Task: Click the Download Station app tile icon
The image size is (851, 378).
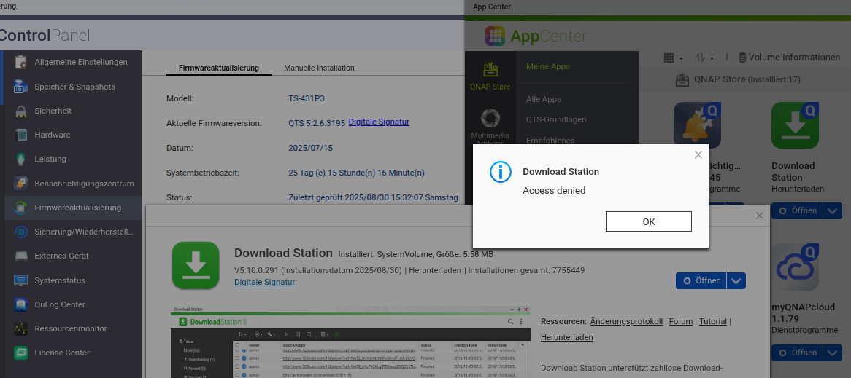Action: (795, 125)
